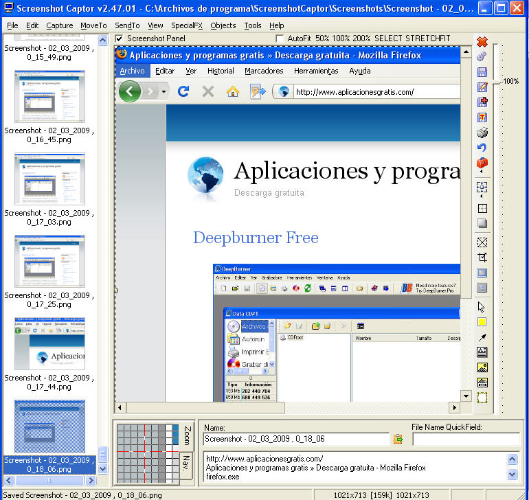Add a text box object icon
This screenshot has width=529, height=500.
click(482, 352)
